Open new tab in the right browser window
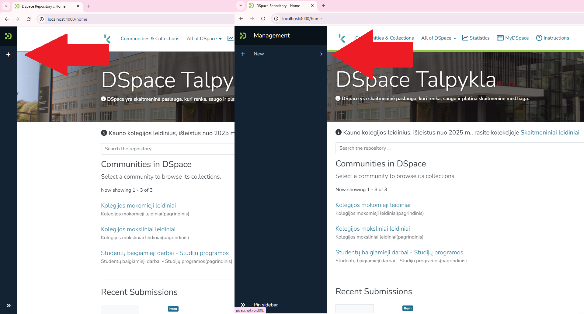This screenshot has height=314, width=584. point(323,5)
